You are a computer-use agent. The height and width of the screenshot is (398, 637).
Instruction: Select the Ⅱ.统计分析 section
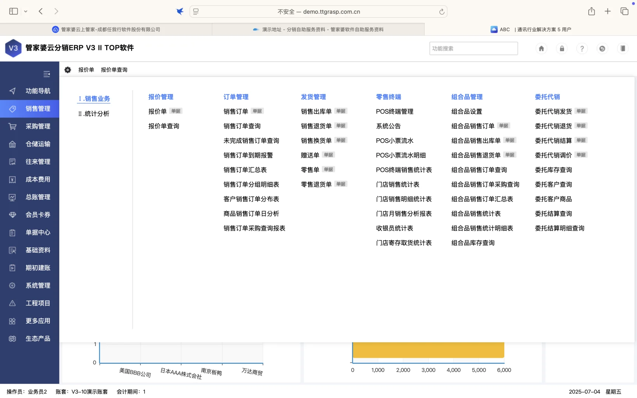94,114
